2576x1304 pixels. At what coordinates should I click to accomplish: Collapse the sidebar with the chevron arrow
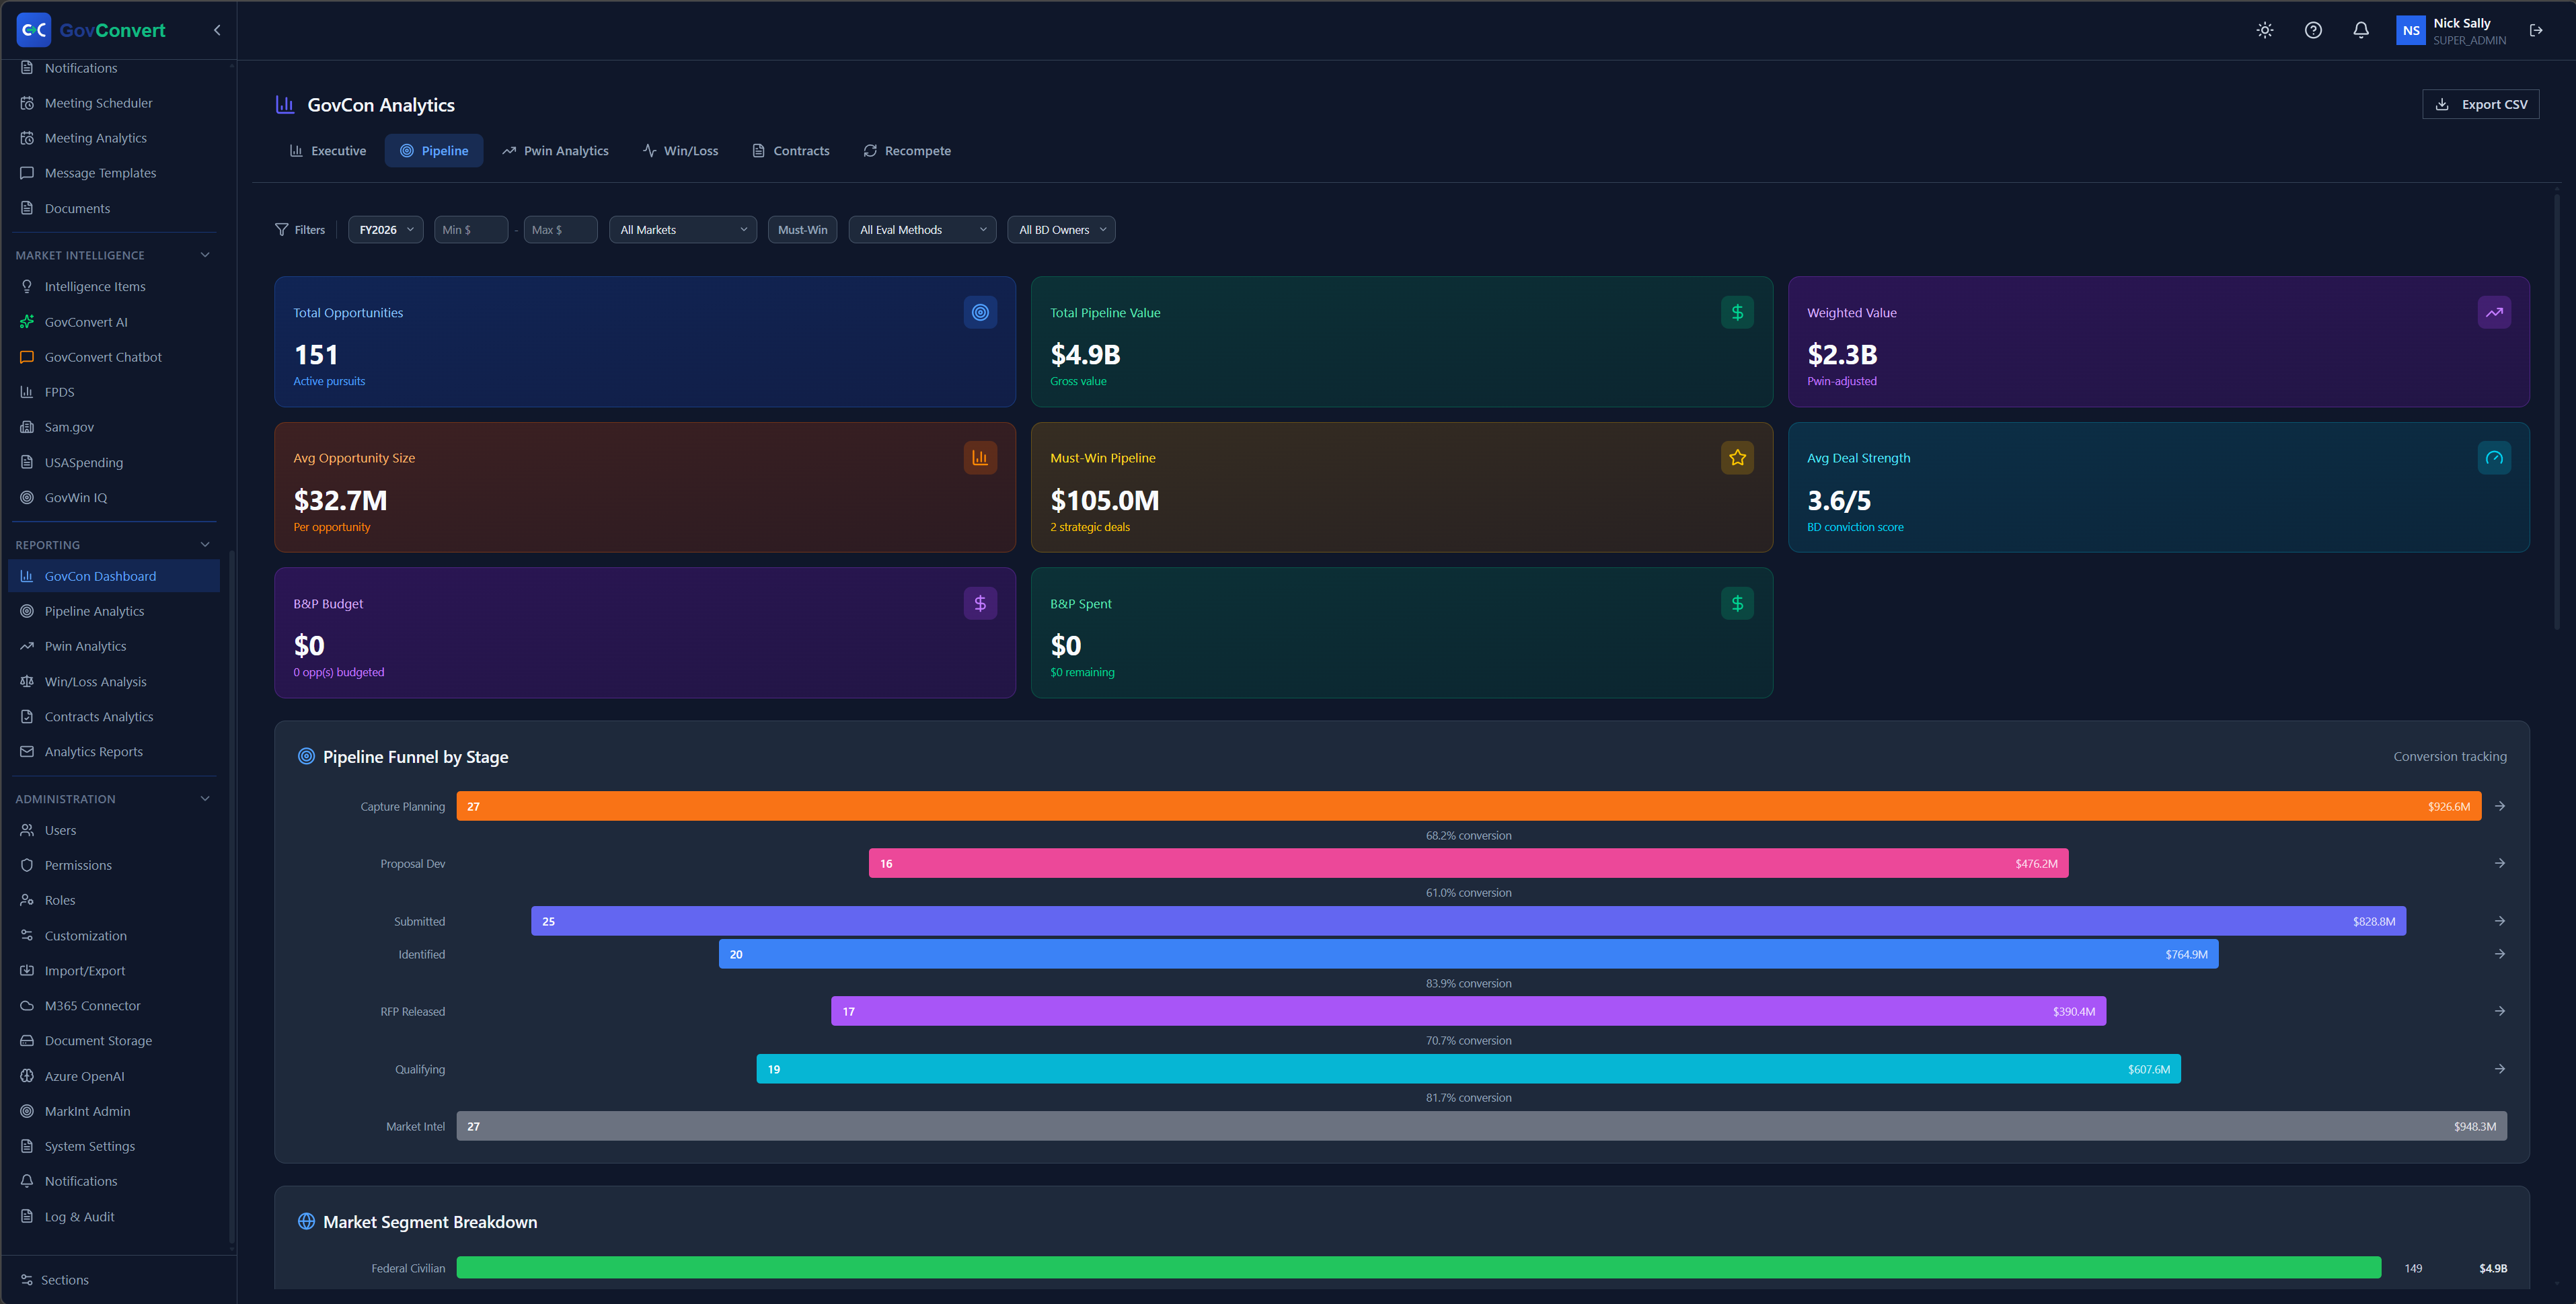click(x=217, y=30)
